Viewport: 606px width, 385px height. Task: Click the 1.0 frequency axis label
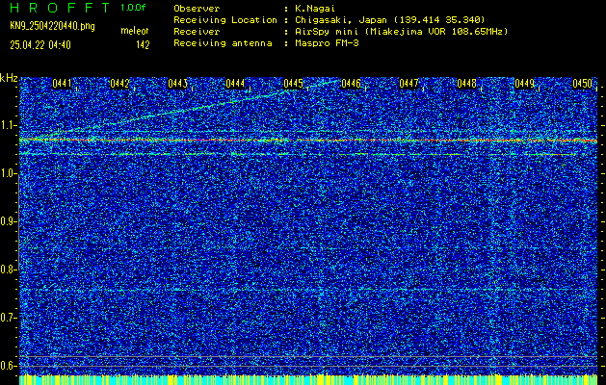click(9, 174)
